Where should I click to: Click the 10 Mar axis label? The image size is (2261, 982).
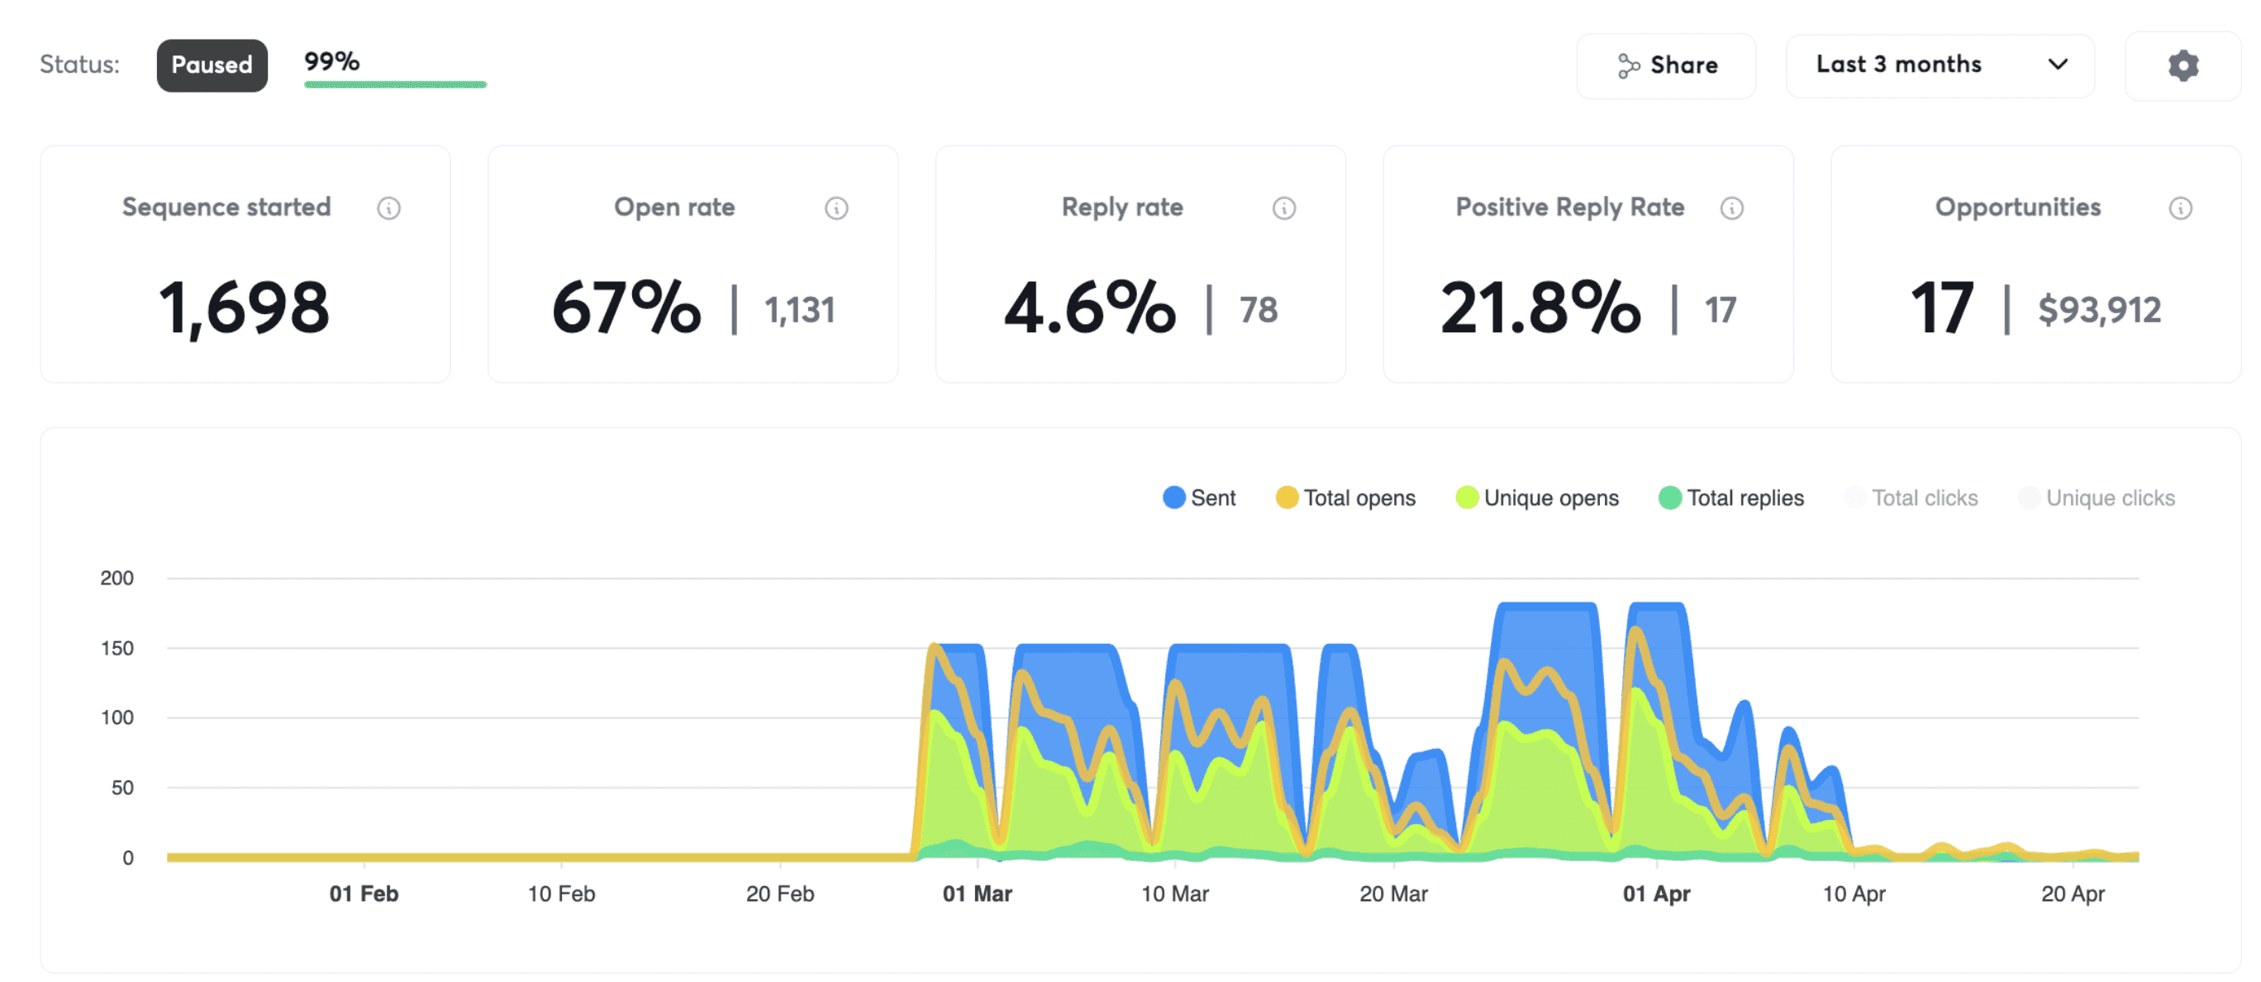point(1174,894)
